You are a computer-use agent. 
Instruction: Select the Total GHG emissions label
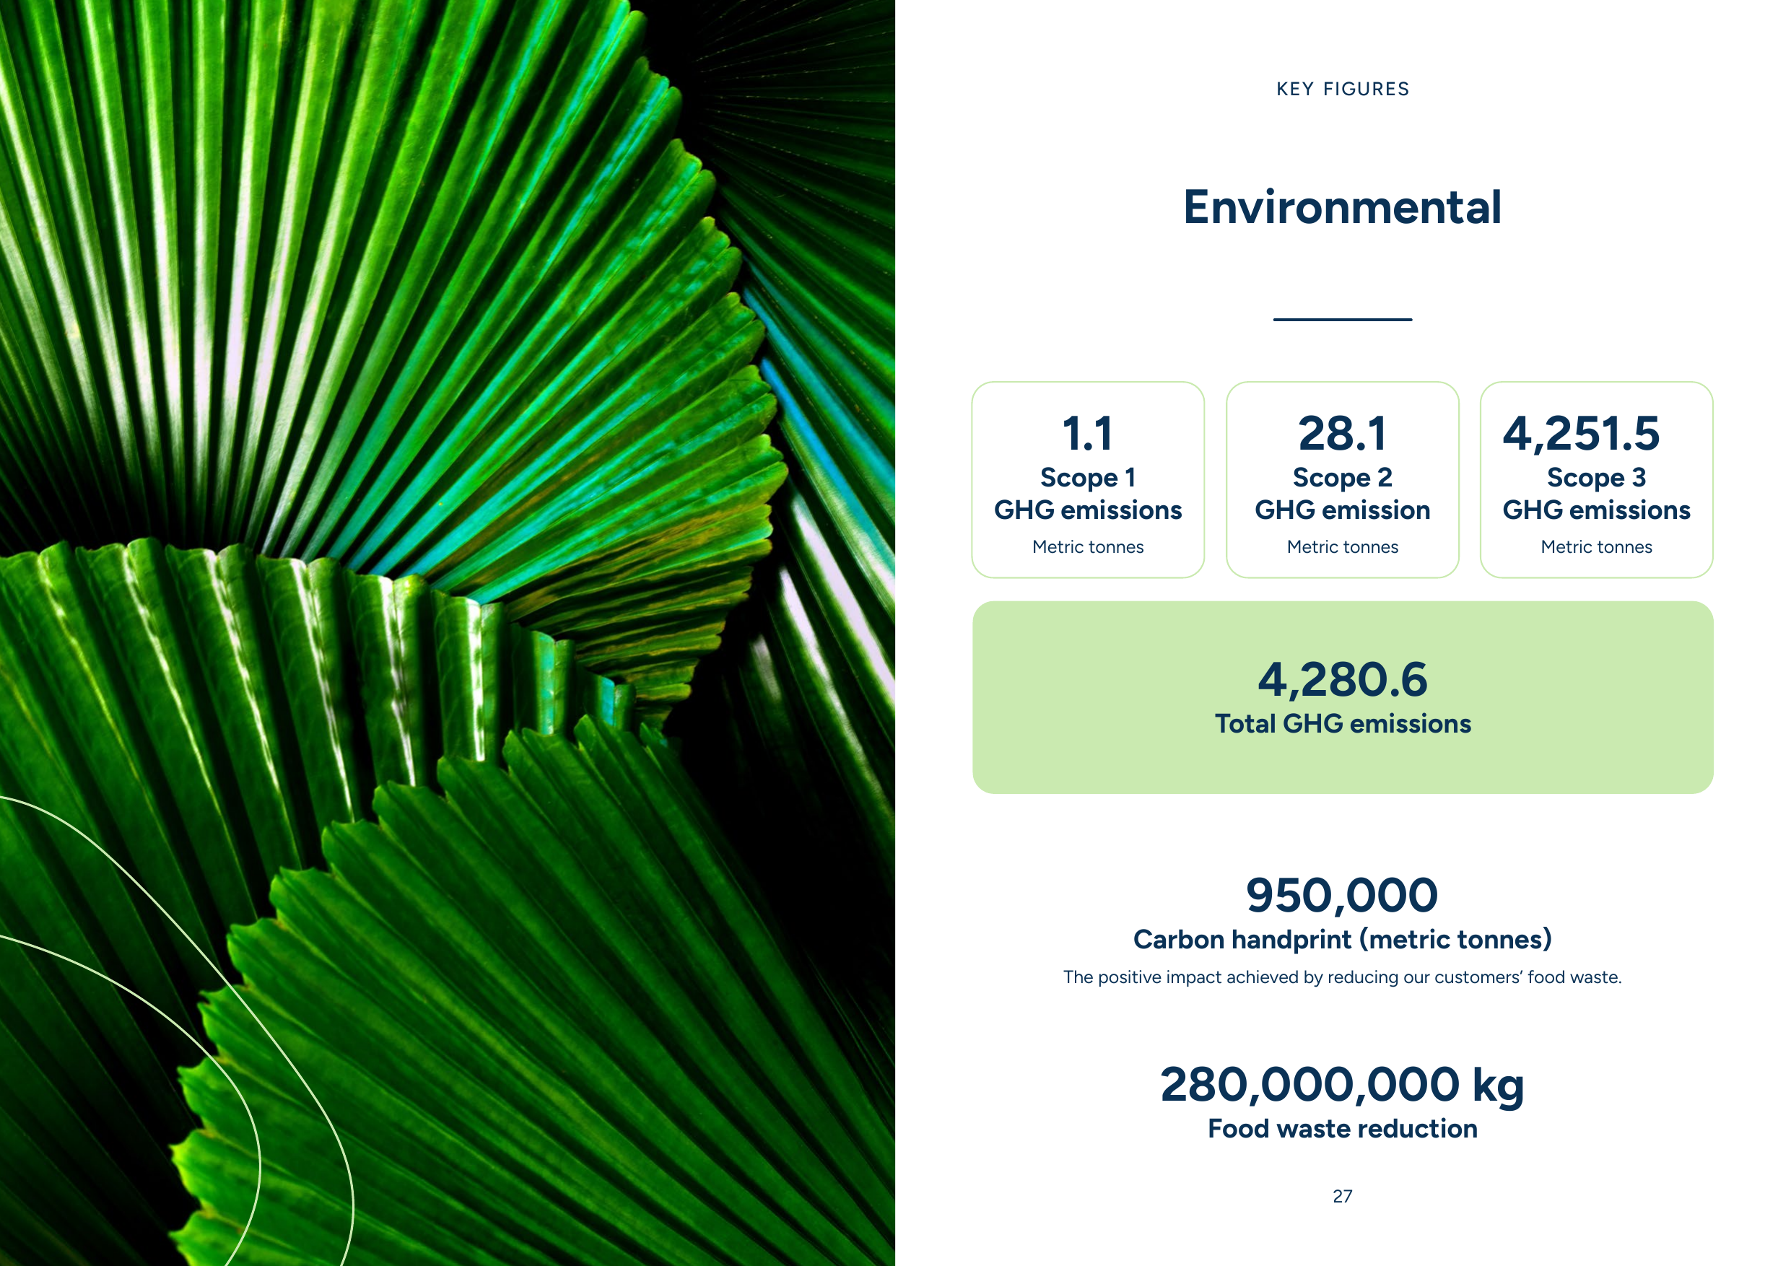1343,724
